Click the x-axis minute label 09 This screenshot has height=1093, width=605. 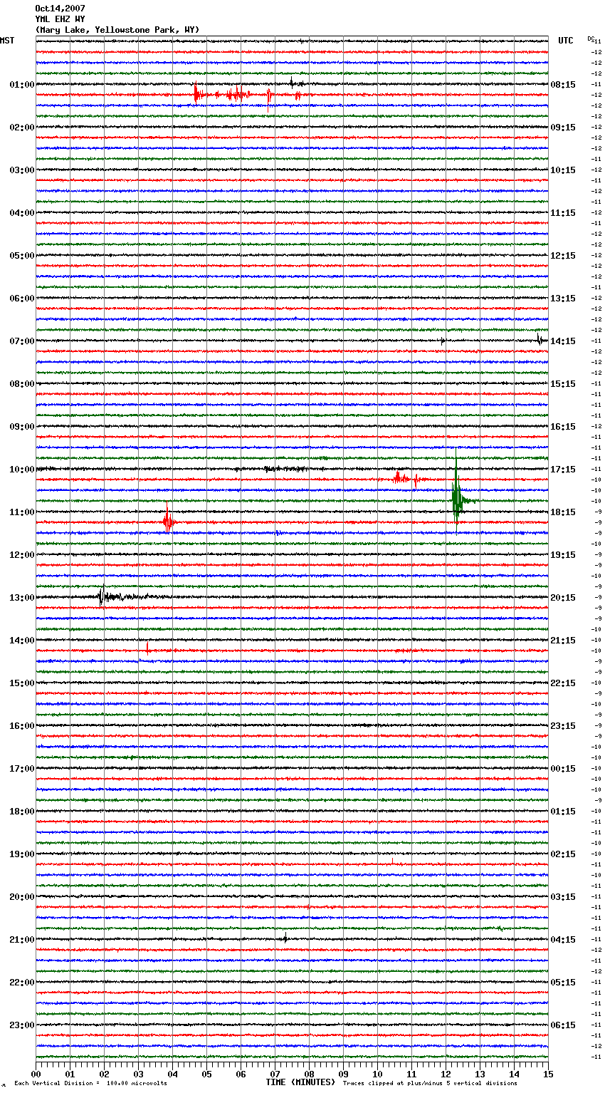click(343, 1074)
